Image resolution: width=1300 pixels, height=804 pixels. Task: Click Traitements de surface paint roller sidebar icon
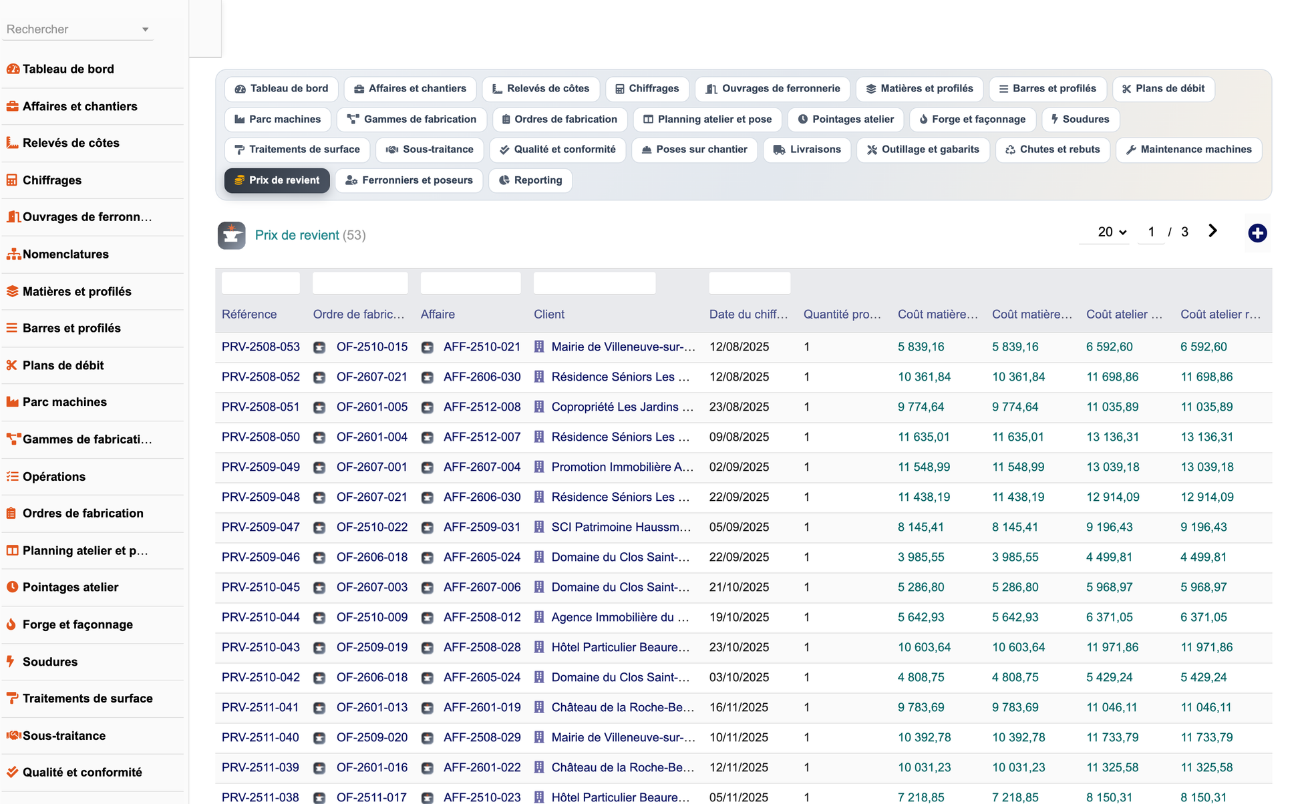(12, 698)
